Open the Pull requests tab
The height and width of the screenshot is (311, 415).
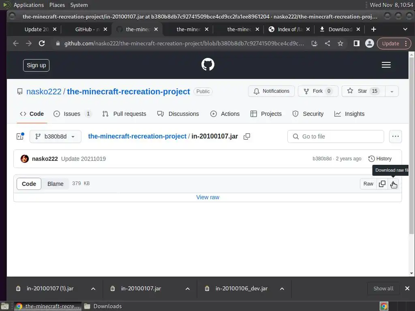tap(124, 114)
